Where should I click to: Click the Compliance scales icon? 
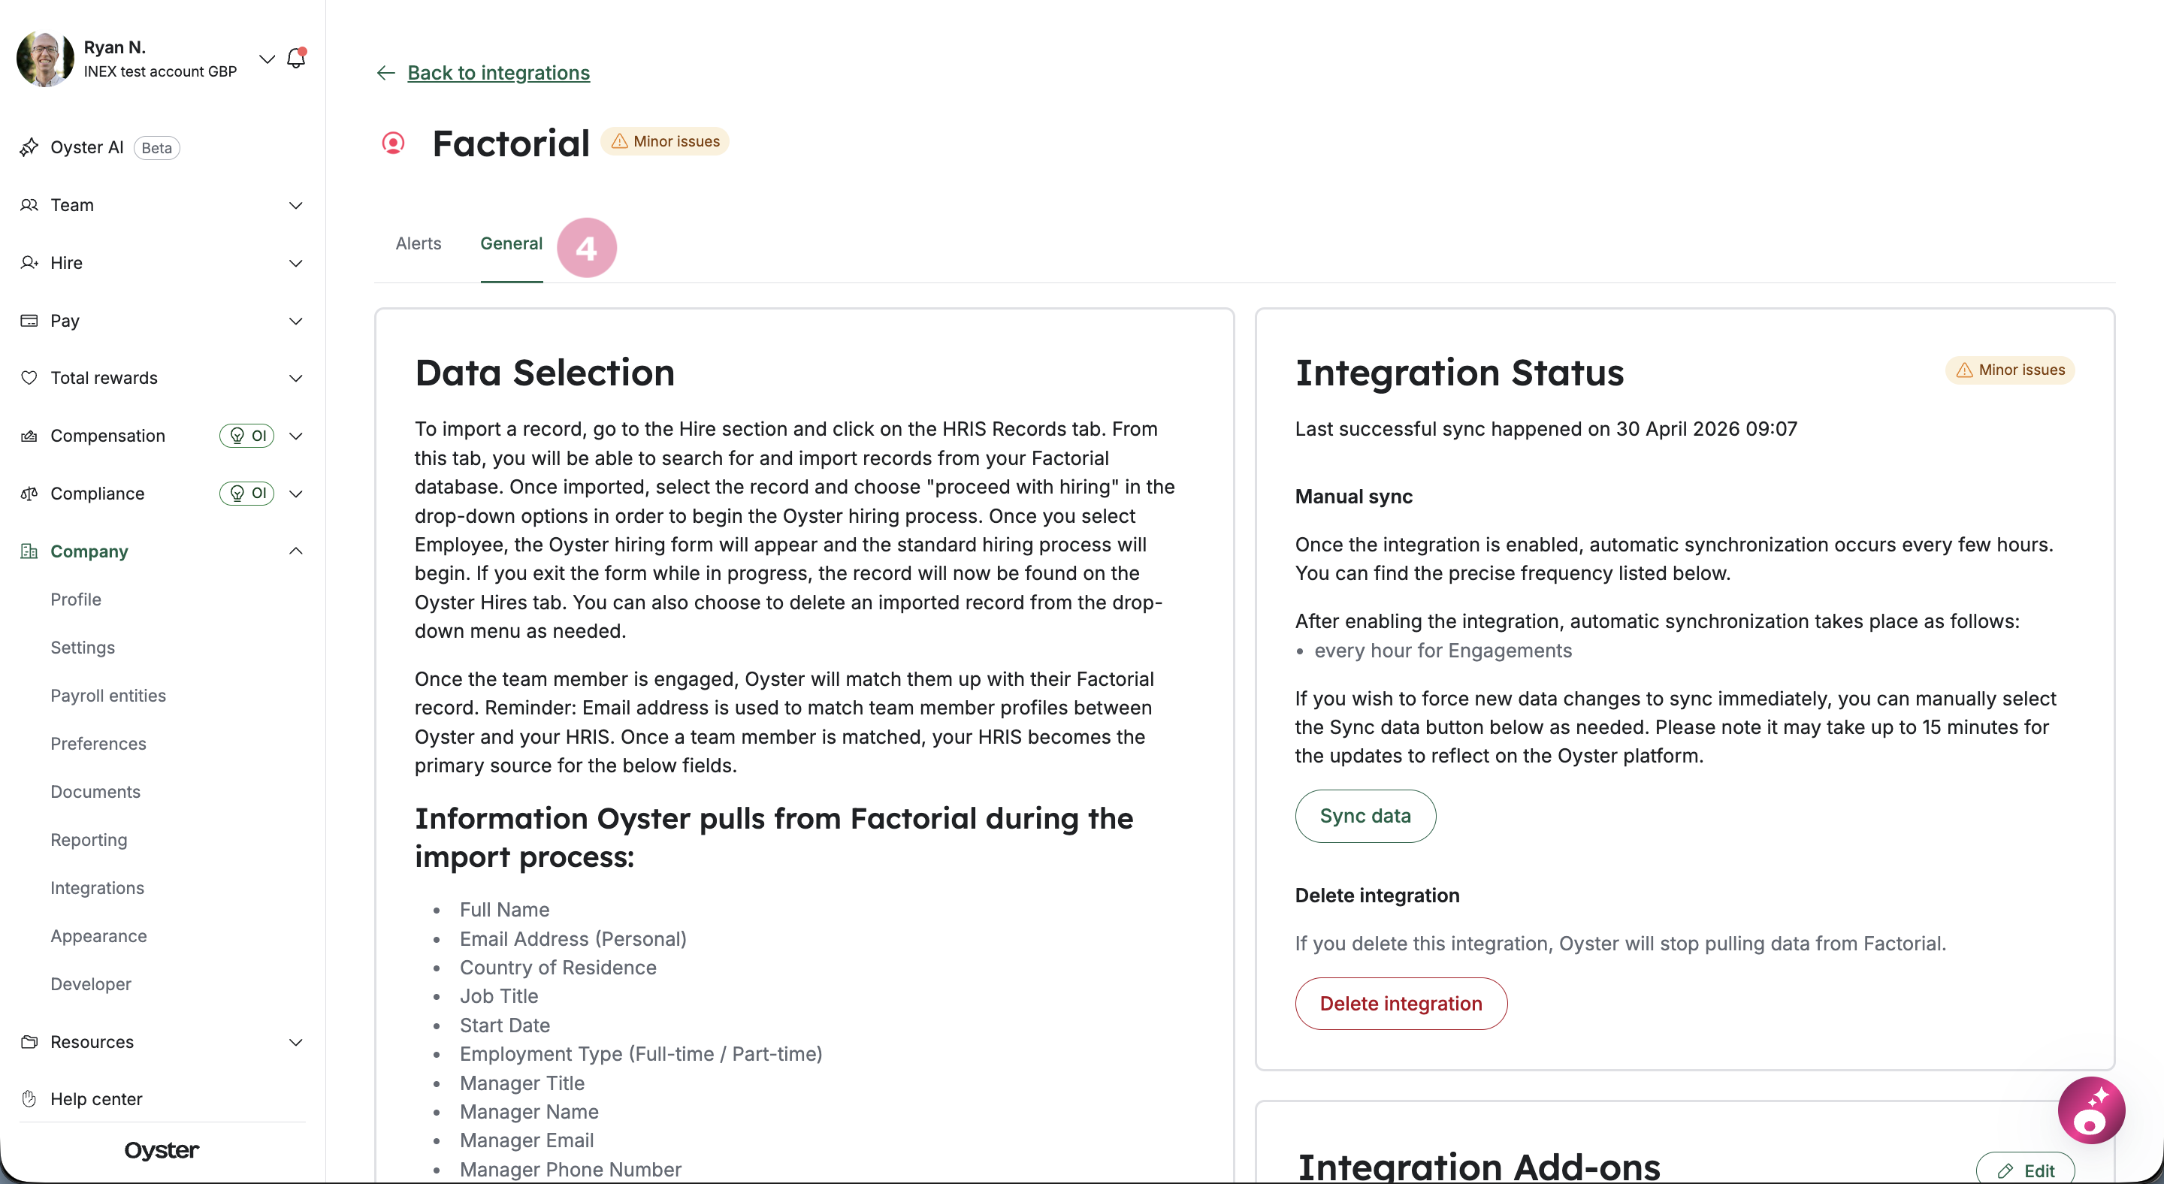(29, 494)
